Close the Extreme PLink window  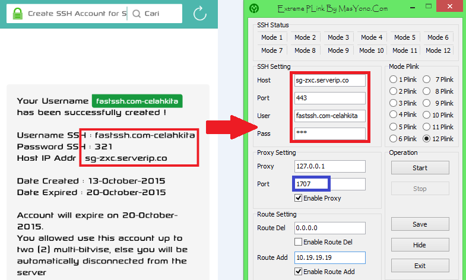(449, 6)
